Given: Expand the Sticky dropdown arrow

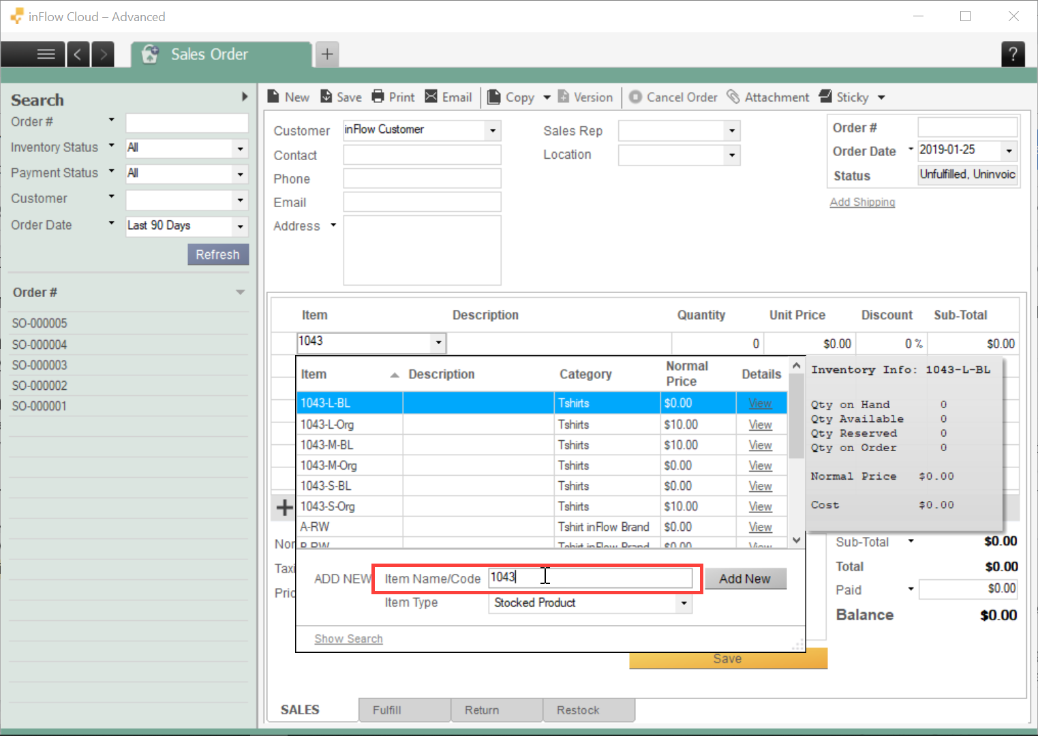Looking at the screenshot, I should [x=881, y=97].
